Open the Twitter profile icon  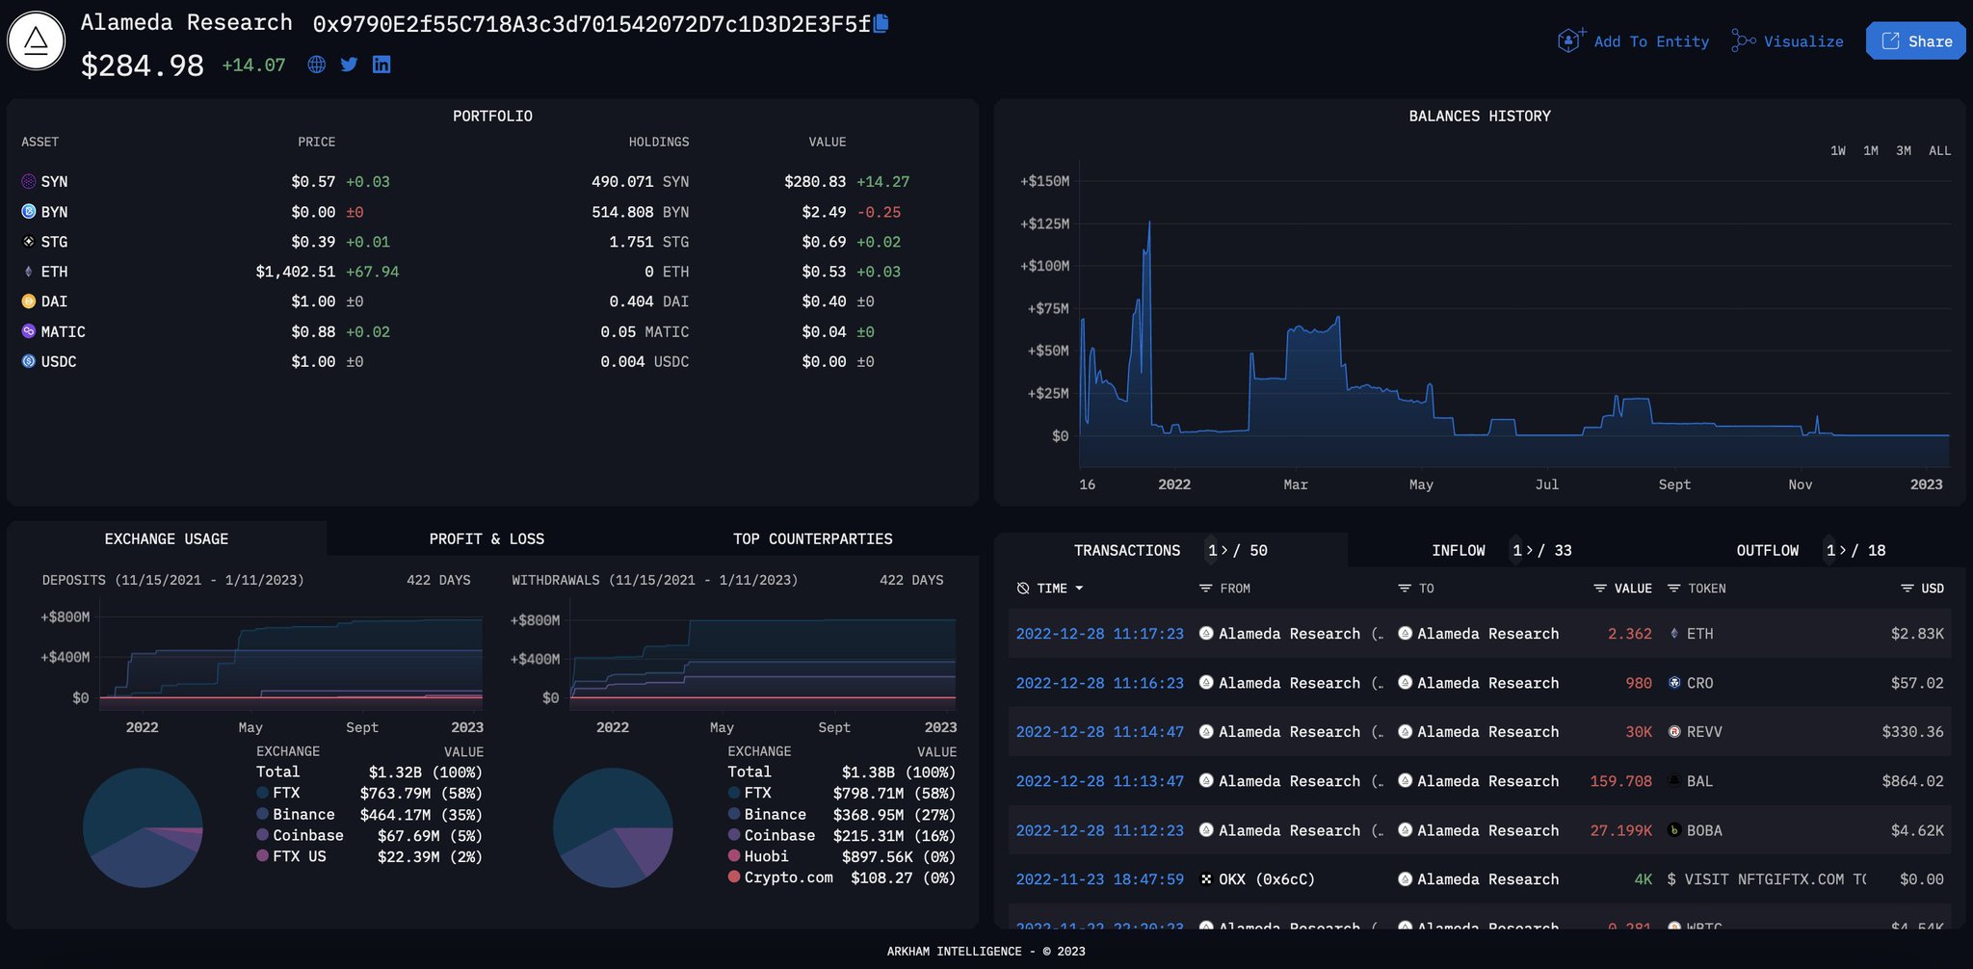(x=349, y=65)
